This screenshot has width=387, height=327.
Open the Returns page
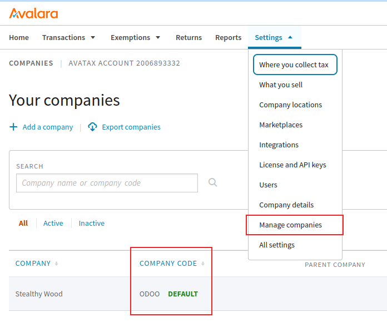pyautogui.click(x=188, y=38)
